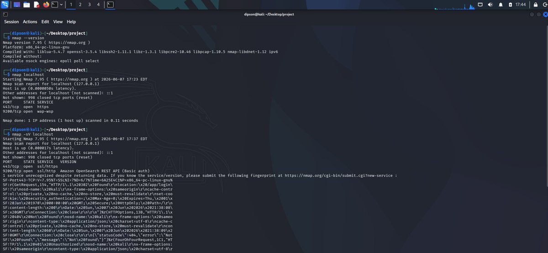Screen dimensions: 548x253
Task: Open the Session menu
Action: (x=11, y=21)
